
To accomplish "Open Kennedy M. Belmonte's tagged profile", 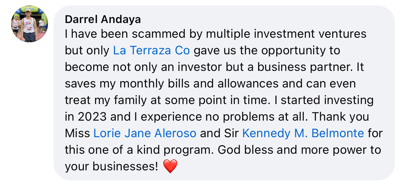I will (303, 133).
